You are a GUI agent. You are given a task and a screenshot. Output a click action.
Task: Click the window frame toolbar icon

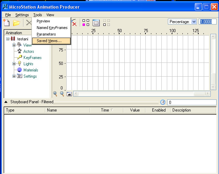click(96, 23)
